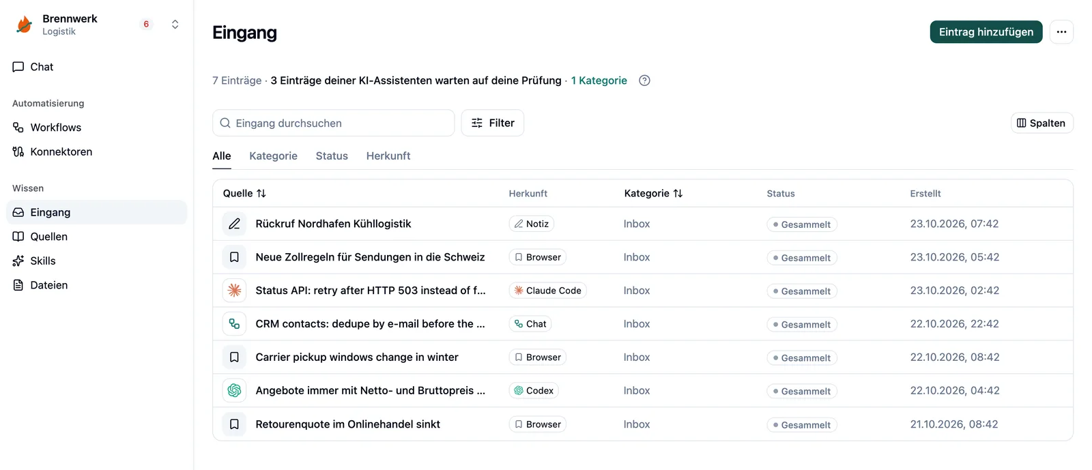Click bookmark icon for Retourenquote row
The height and width of the screenshot is (470, 1092).
tap(234, 424)
